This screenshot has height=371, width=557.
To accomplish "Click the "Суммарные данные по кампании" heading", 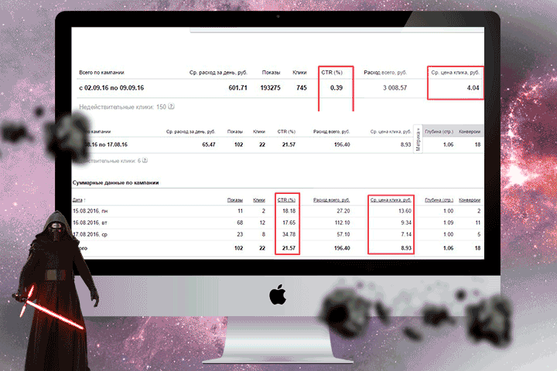I will 115,183.
